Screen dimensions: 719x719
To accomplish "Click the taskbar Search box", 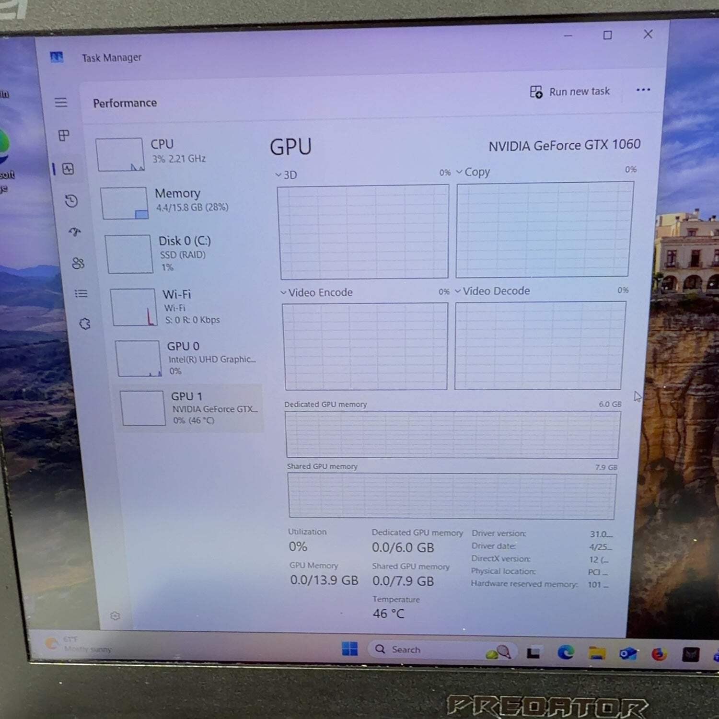I will pyautogui.click(x=442, y=650).
